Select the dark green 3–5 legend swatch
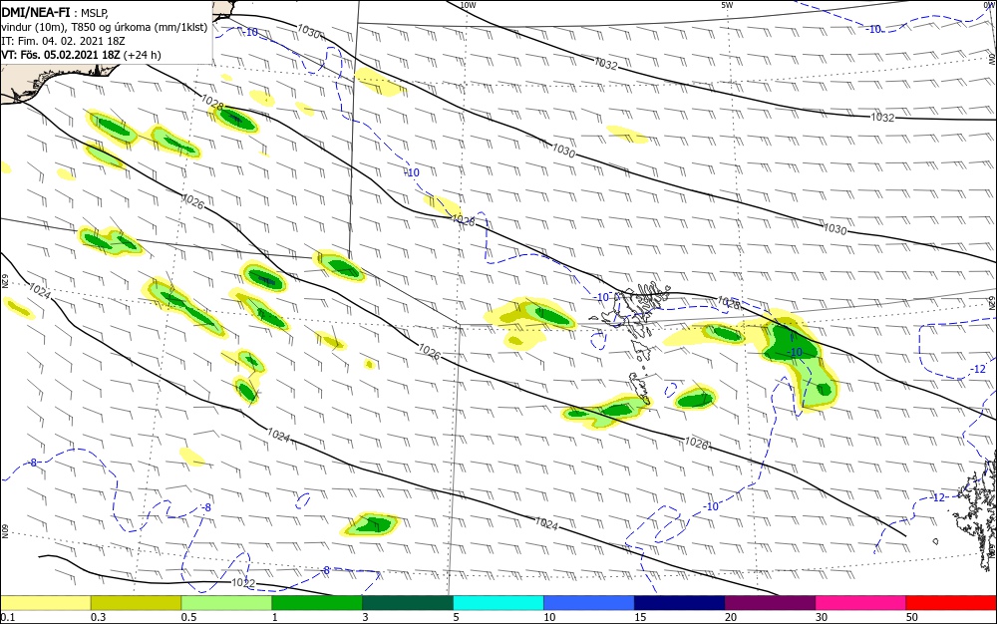Image resolution: width=997 pixels, height=624 pixels. [x=408, y=603]
